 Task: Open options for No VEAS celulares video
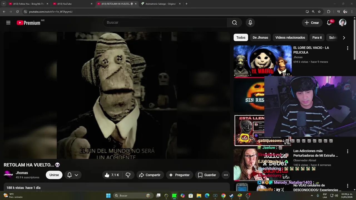[x=347, y=186]
